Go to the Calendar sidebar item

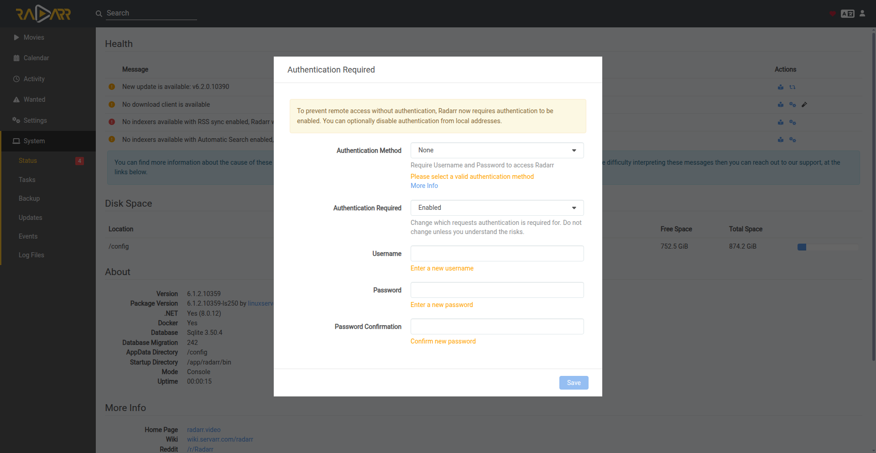pos(36,58)
